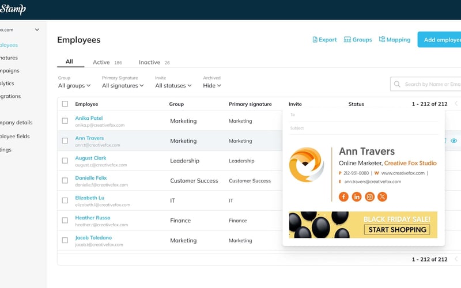The height and width of the screenshot is (288, 461).
Task: Select Danielle Felix's checkbox
Action: click(65, 180)
